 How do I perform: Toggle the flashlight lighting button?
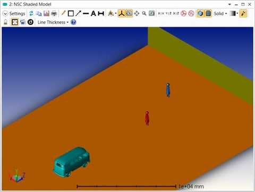point(243,13)
